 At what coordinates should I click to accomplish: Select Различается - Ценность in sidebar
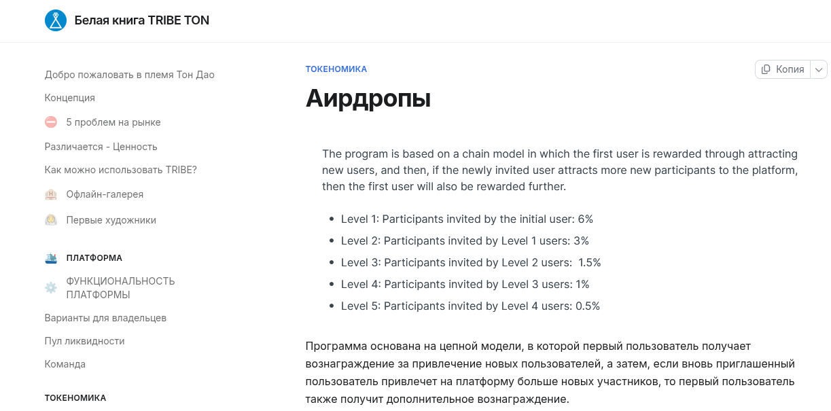tap(101, 147)
